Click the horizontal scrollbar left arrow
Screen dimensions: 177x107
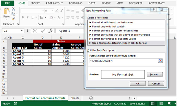click(134, 98)
